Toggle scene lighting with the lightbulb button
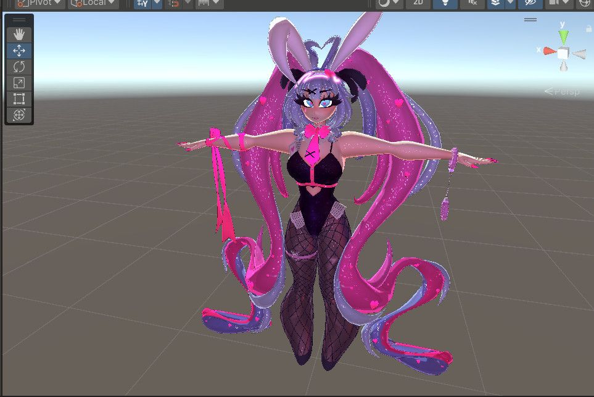This screenshot has height=397, width=594. 445,3
